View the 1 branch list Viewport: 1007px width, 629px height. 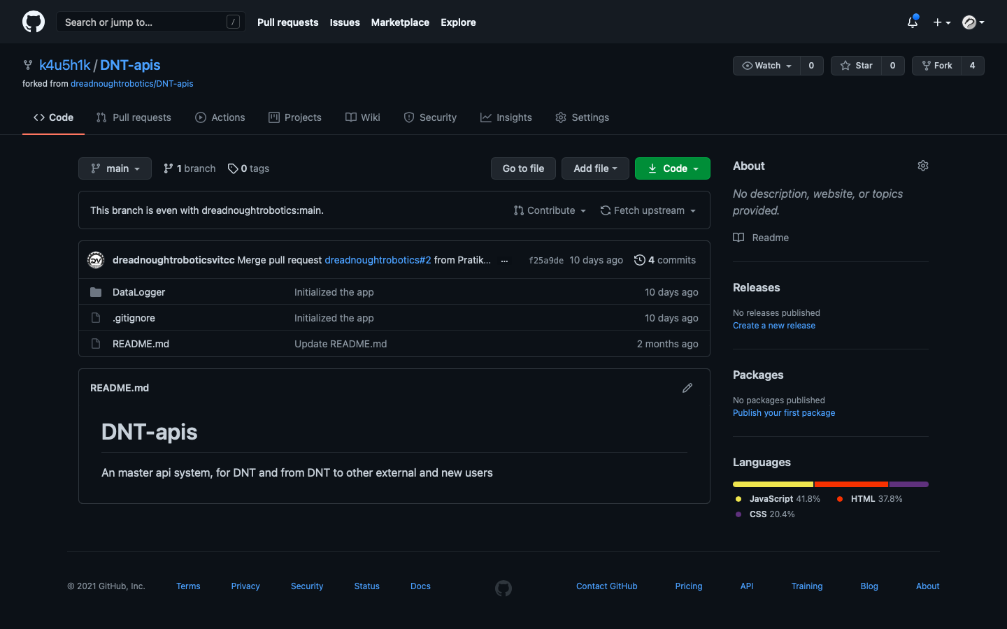(x=190, y=168)
